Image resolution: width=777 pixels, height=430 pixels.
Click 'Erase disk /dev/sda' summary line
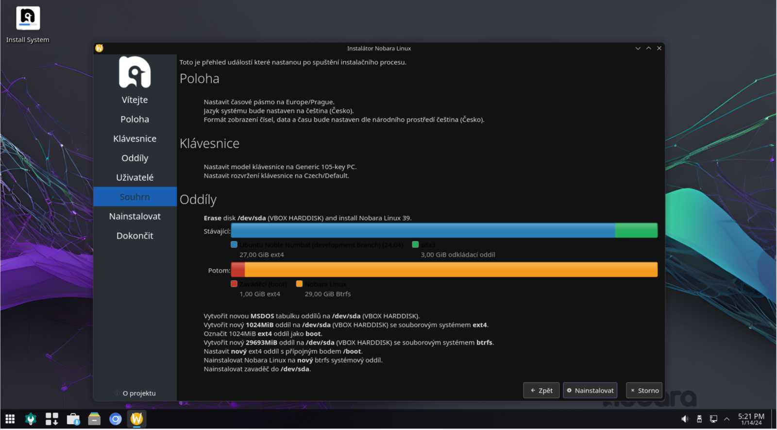[307, 218]
